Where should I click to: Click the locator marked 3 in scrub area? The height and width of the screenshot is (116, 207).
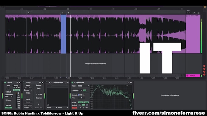[68, 13]
